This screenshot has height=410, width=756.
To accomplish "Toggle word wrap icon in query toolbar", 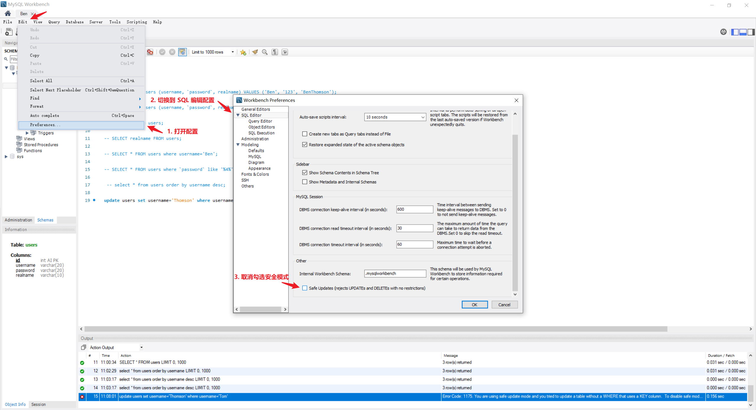I will (x=285, y=52).
